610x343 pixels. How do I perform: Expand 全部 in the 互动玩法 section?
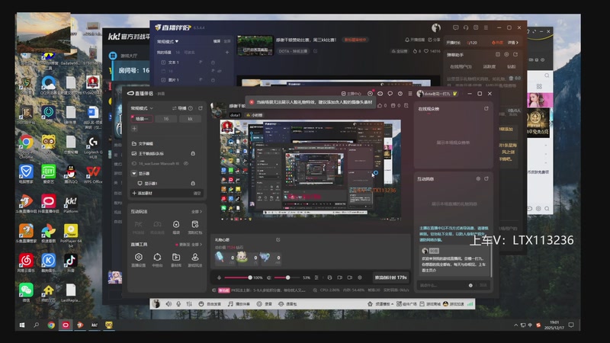pyautogui.click(x=197, y=212)
